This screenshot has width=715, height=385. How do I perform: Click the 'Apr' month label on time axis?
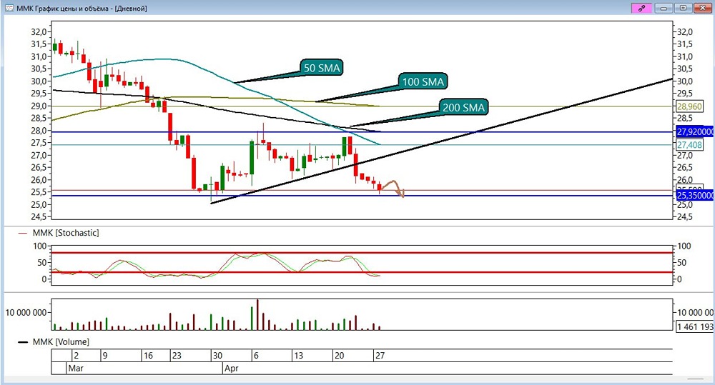pyautogui.click(x=231, y=368)
